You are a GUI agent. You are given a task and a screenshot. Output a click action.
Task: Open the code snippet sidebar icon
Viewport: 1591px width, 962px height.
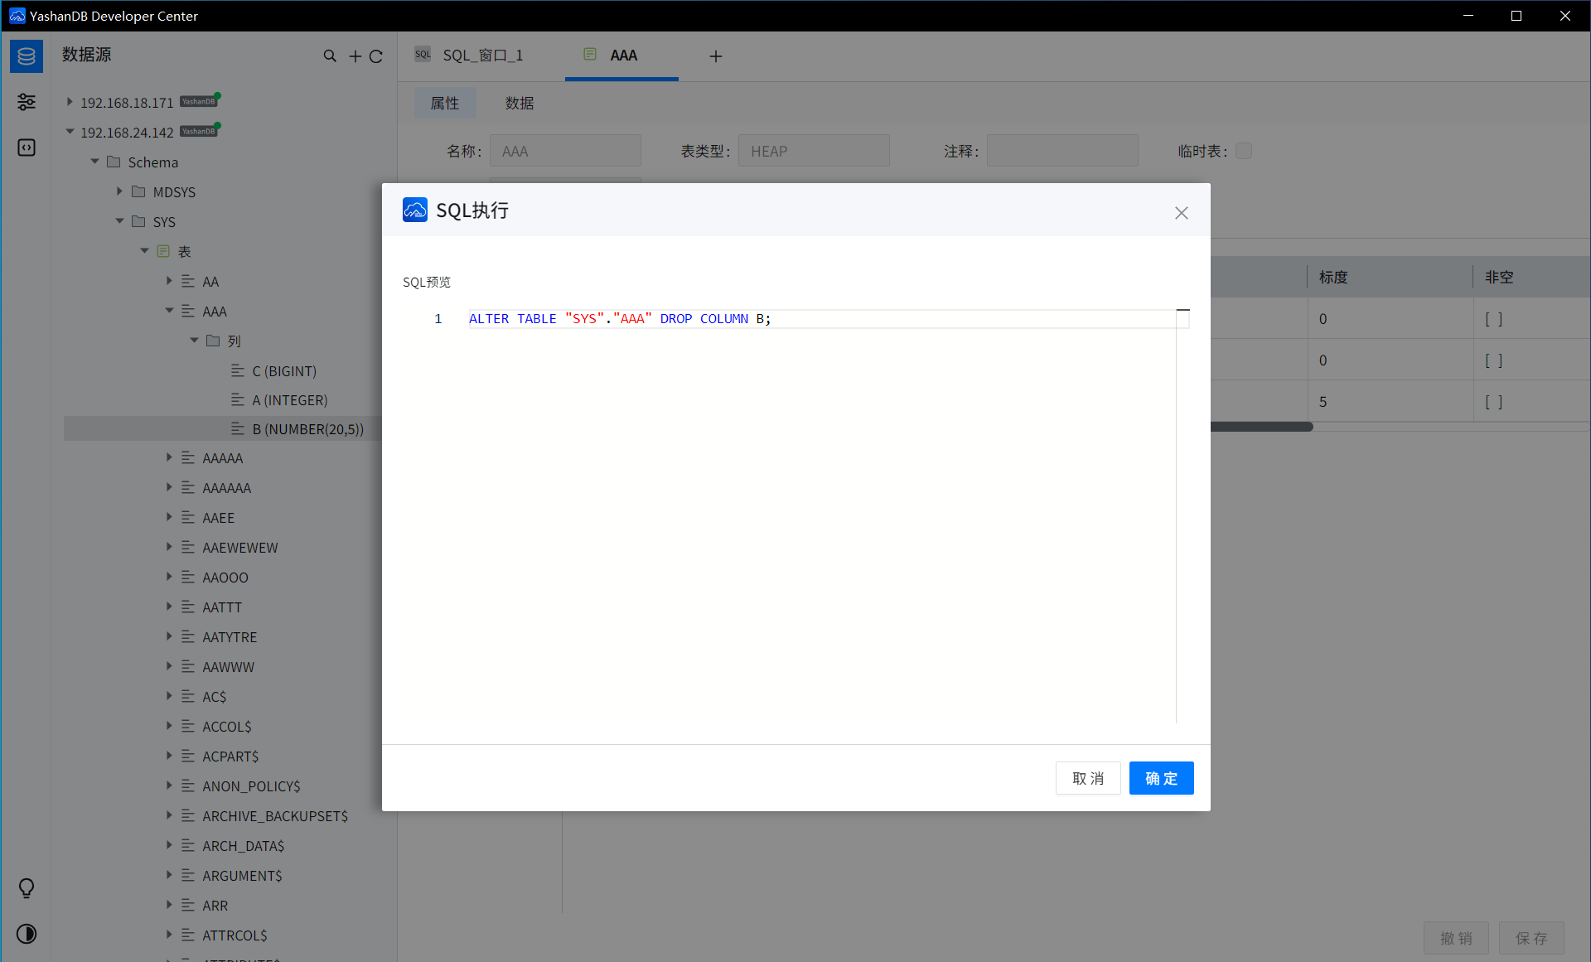tap(27, 147)
